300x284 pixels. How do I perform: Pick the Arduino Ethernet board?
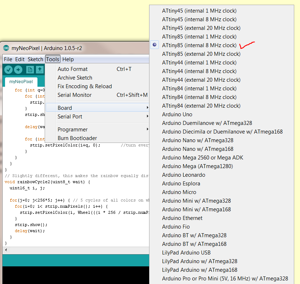pyautogui.click(x=182, y=218)
